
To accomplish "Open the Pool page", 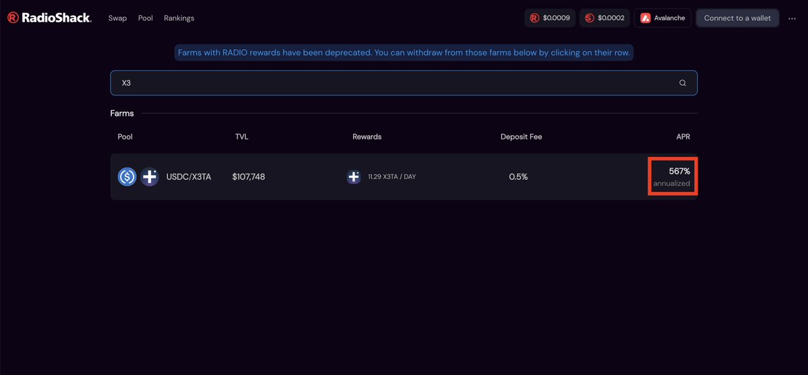I will click(146, 18).
